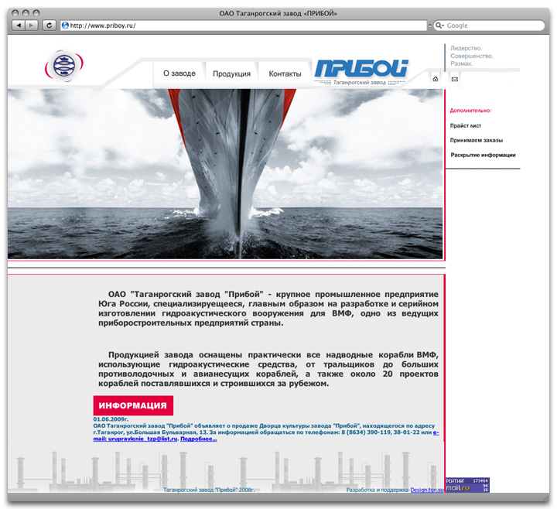Screen dimensions: 557x509
Task: Click the envelope mail icon
Action: [x=454, y=79]
